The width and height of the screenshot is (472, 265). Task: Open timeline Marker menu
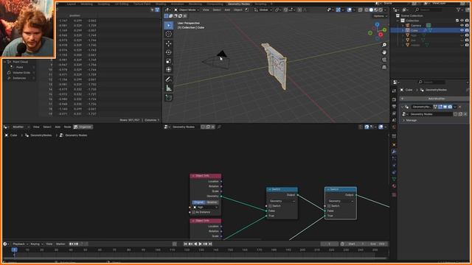(x=60, y=244)
